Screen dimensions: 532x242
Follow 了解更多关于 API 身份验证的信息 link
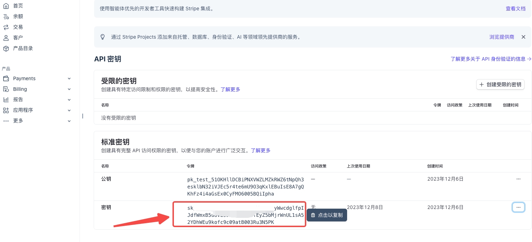coord(491,59)
